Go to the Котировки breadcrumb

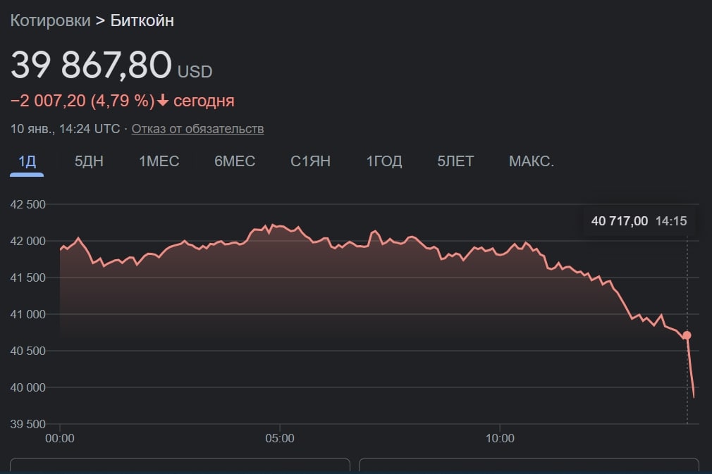[x=50, y=20]
